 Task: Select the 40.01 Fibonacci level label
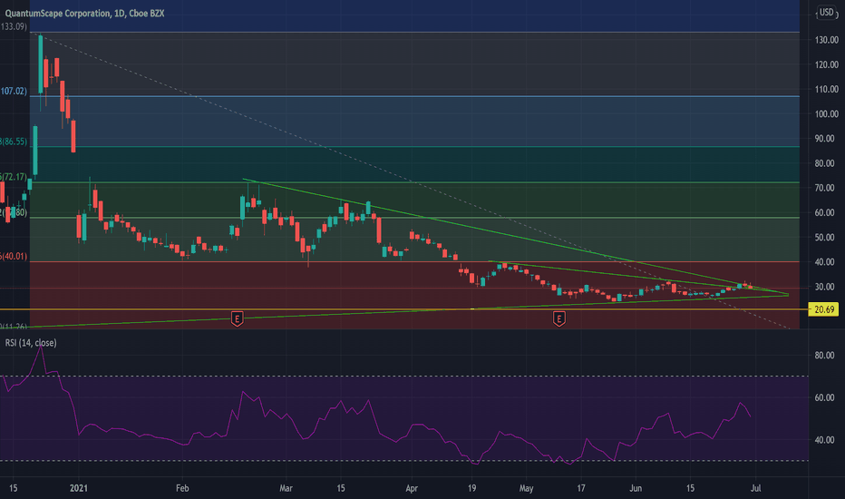tap(14, 256)
